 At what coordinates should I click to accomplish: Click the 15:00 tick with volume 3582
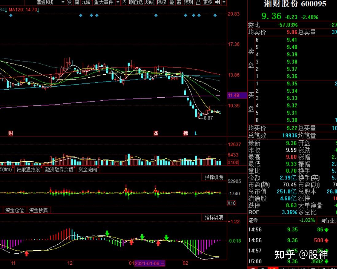(x=288, y=262)
